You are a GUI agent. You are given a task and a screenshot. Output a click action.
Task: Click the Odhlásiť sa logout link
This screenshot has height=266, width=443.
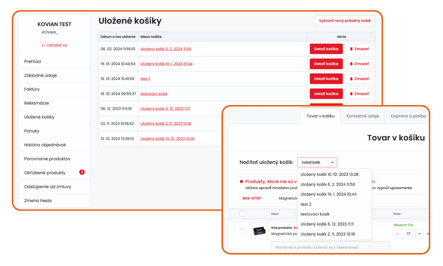click(55, 45)
